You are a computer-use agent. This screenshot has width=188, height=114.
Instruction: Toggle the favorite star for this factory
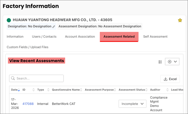(x=180, y=20)
